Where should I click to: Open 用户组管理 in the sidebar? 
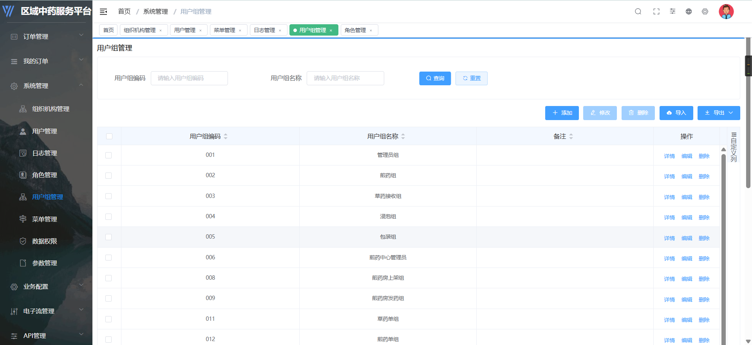tap(47, 197)
